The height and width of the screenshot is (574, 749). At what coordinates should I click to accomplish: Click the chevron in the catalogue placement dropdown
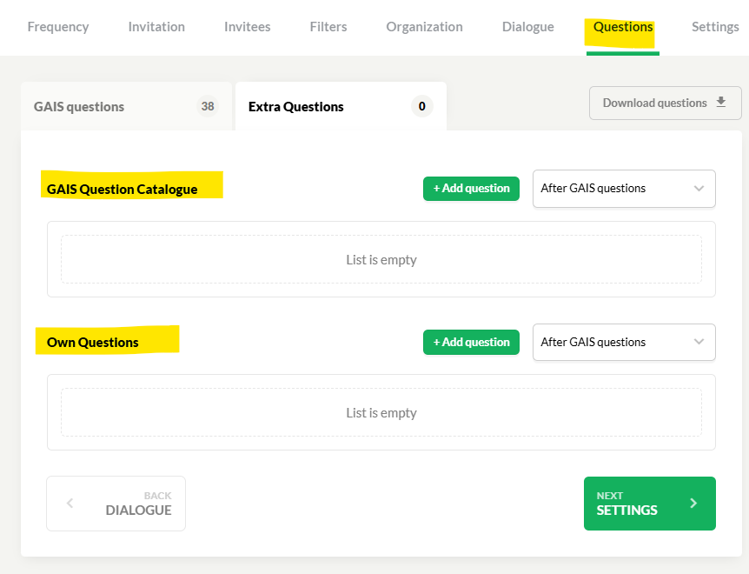(699, 189)
